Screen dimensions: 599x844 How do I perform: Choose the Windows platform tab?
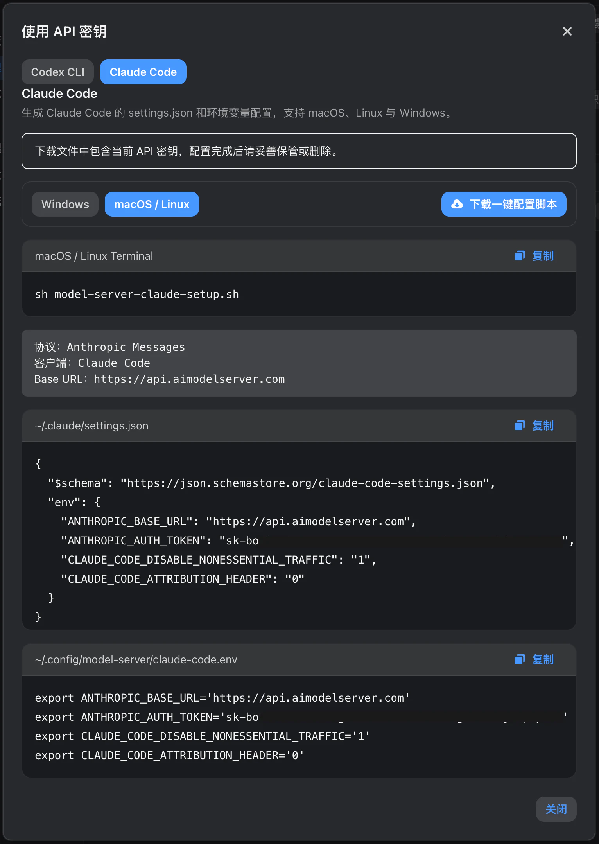click(x=65, y=204)
